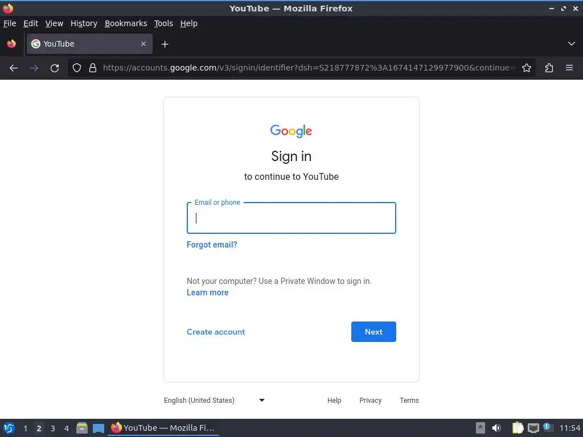
Task: Close the YouTube tab
Action: tap(143, 44)
